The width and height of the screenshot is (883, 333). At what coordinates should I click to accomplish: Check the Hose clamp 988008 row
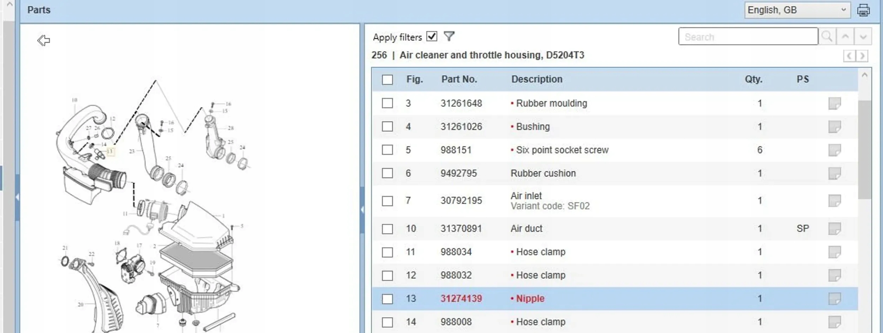[387, 322]
